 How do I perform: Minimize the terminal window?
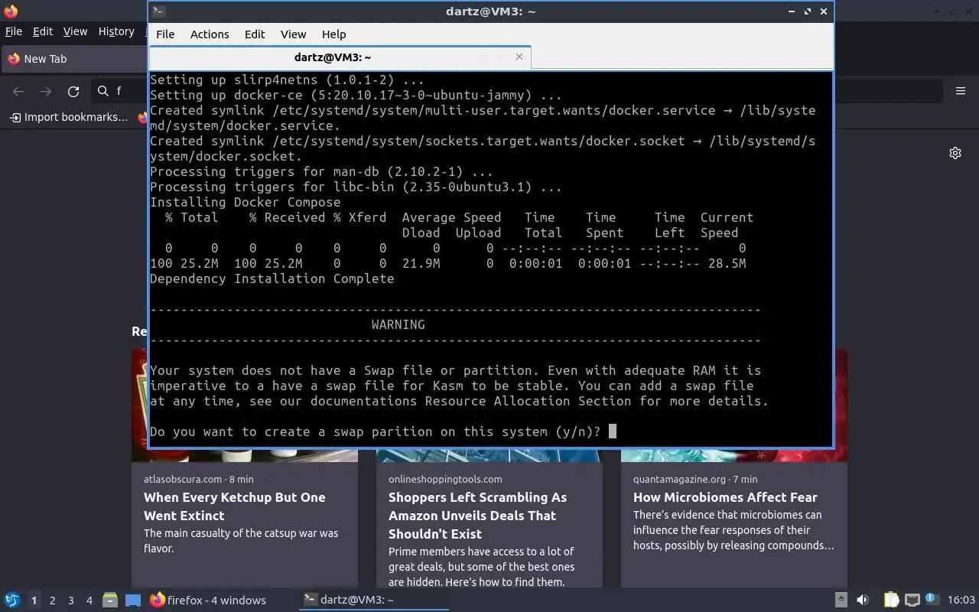pos(792,11)
